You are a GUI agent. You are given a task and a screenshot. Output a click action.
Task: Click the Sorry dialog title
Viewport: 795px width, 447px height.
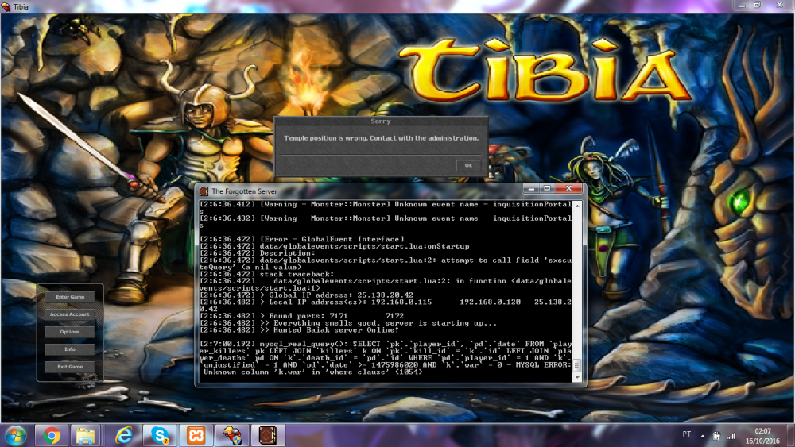pos(380,121)
